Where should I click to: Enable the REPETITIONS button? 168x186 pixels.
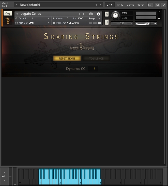click(x=67, y=59)
